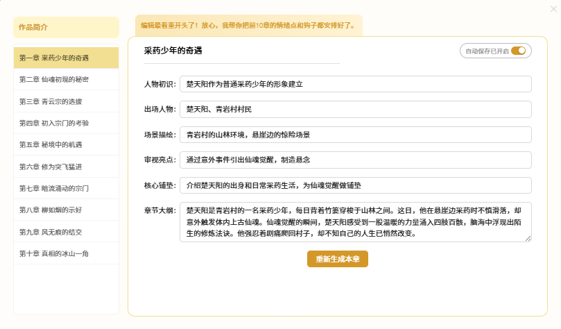Close the dialog with the X icon
561x329 pixels.
click(553, 9)
